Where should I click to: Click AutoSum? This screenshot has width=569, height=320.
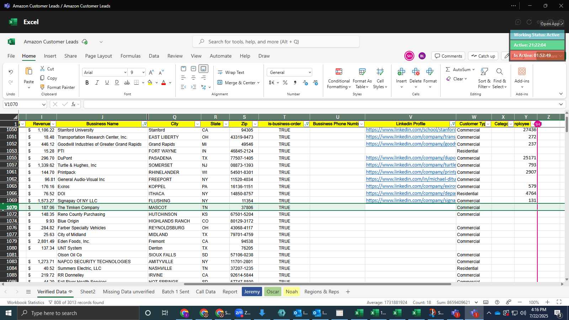point(458,69)
